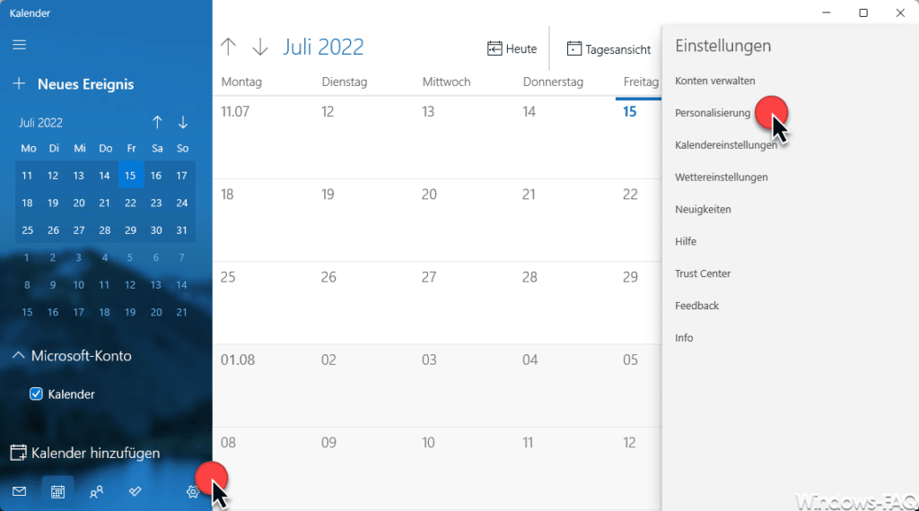Open day 26 cell in main grid
919x511 pixels.
[363, 303]
